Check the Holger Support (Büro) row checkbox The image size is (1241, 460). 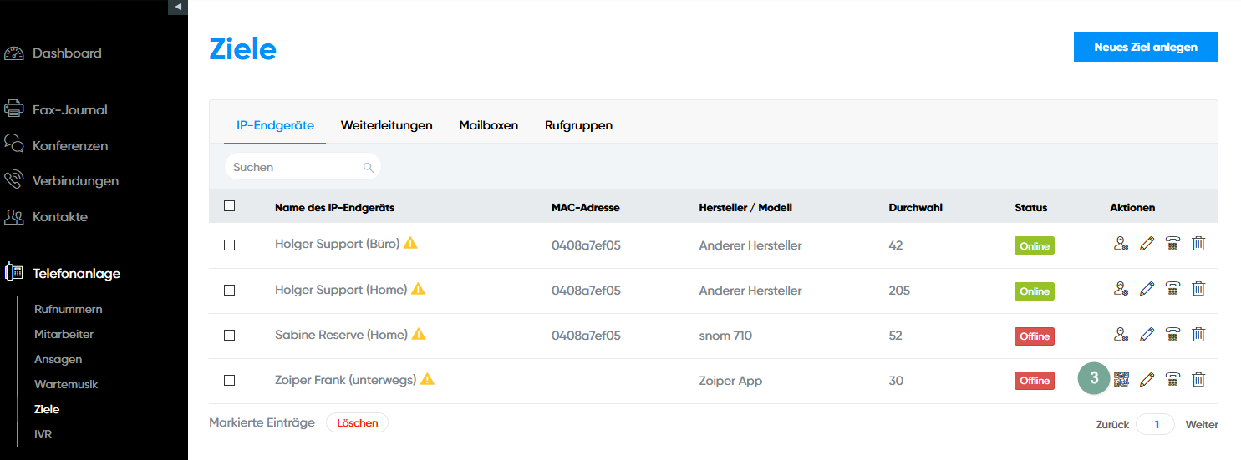pos(230,245)
